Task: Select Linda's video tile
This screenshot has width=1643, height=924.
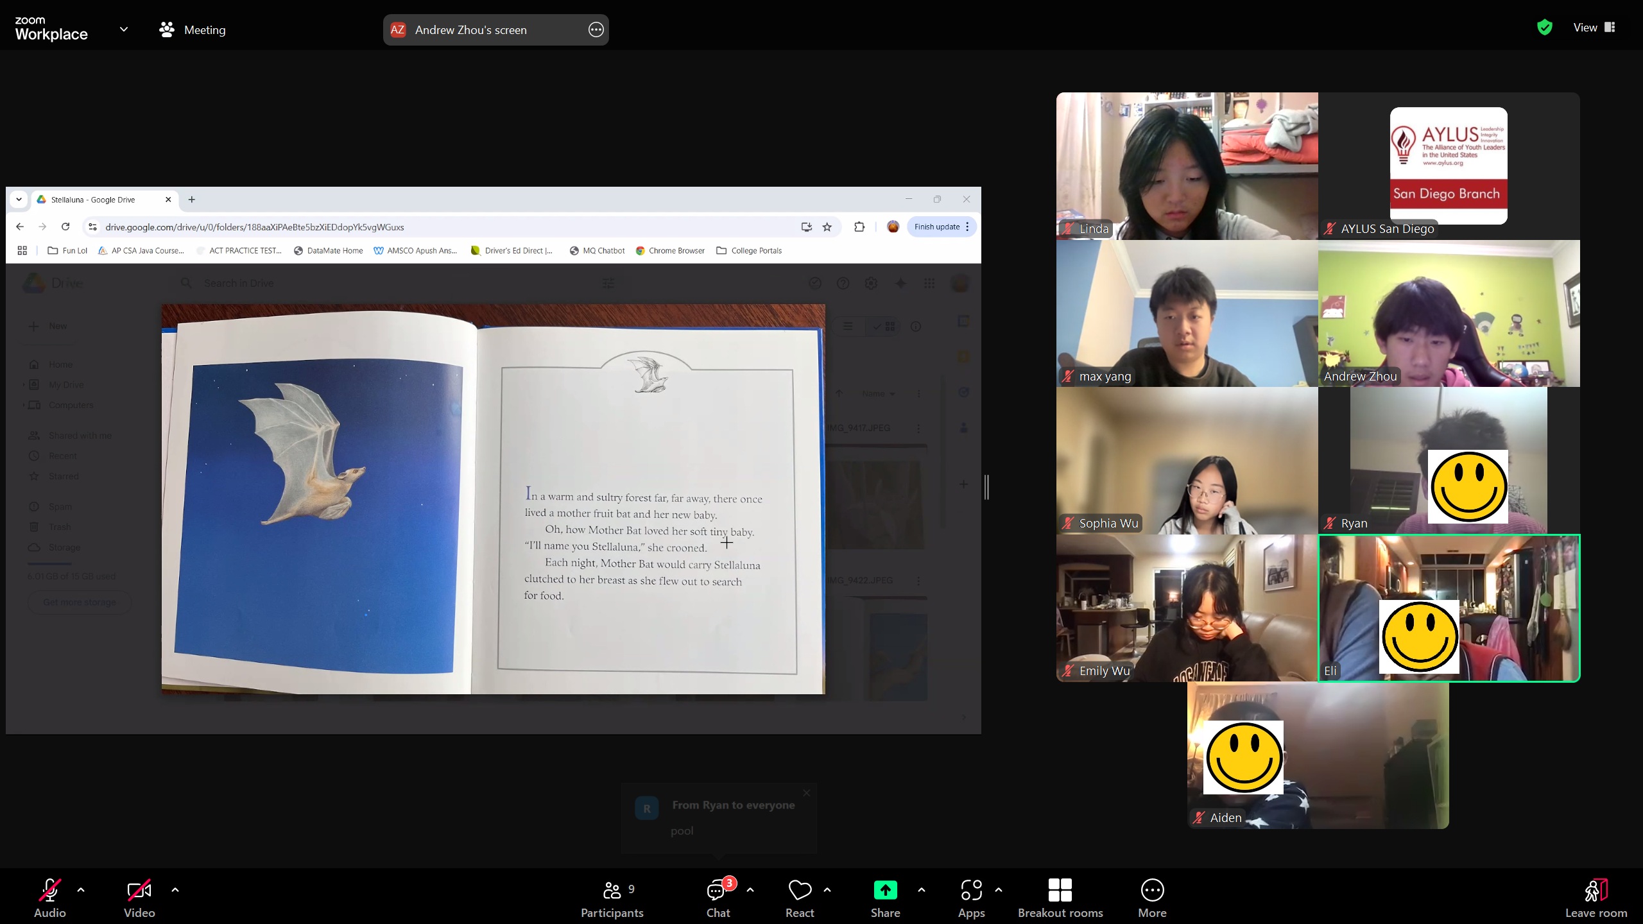Action: tap(1187, 166)
